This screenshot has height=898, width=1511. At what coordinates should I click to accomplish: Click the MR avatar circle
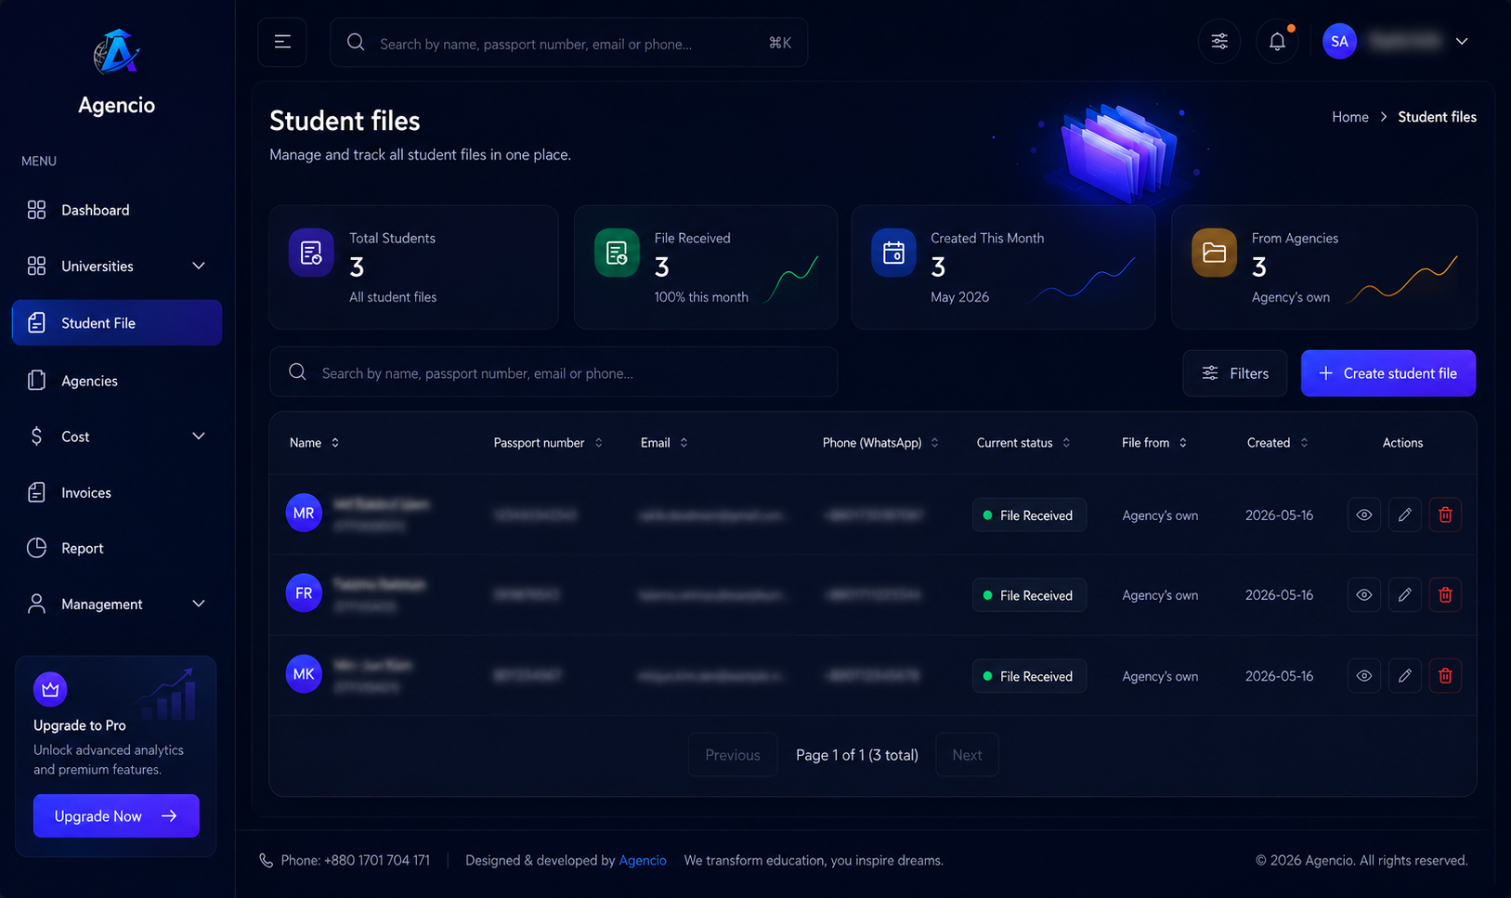(304, 513)
